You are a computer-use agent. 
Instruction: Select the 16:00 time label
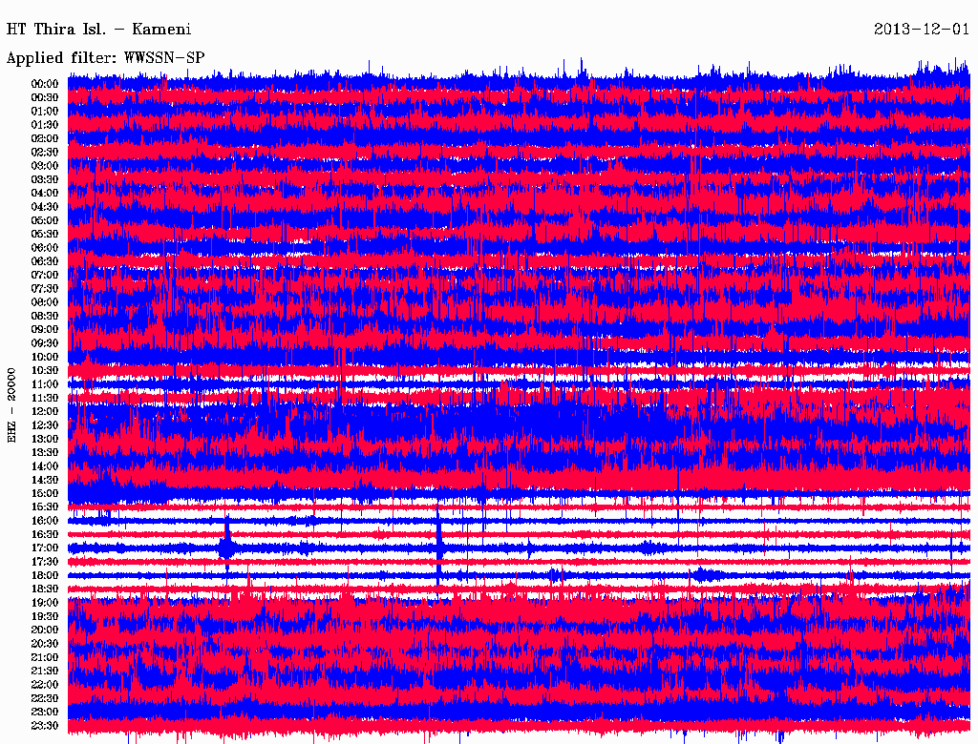(x=45, y=521)
